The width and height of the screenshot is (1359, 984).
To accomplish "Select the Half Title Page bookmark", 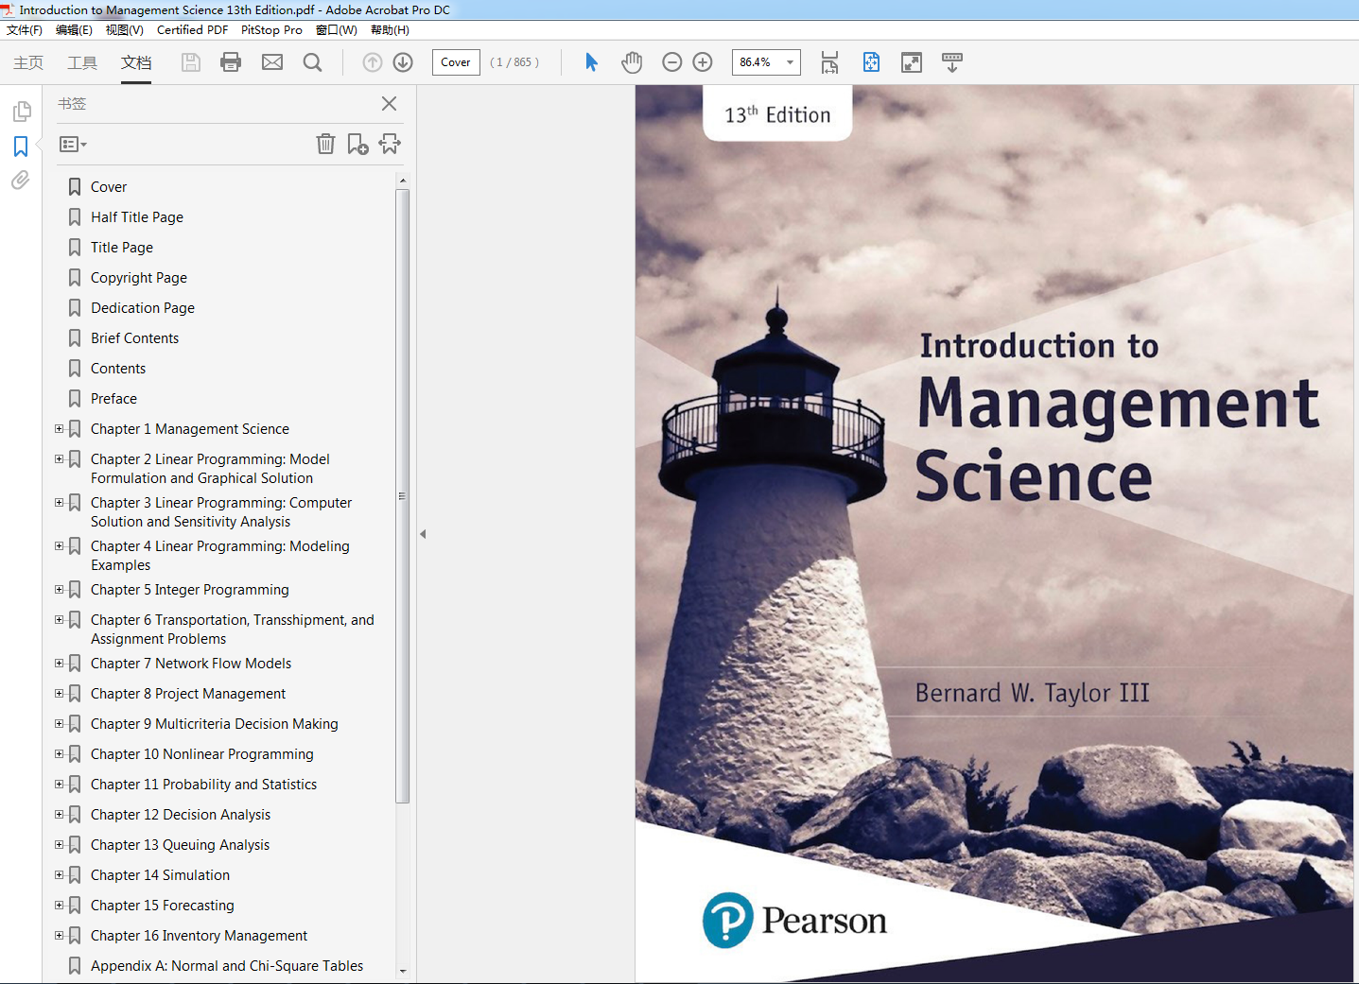I will point(137,217).
